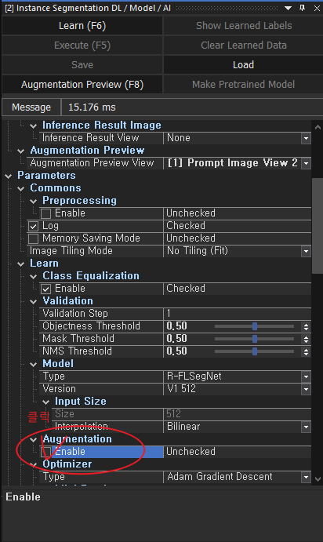This screenshot has height=542, width=323.
Task: Click Objectness Threshold stepper arrows
Action: coord(306,326)
